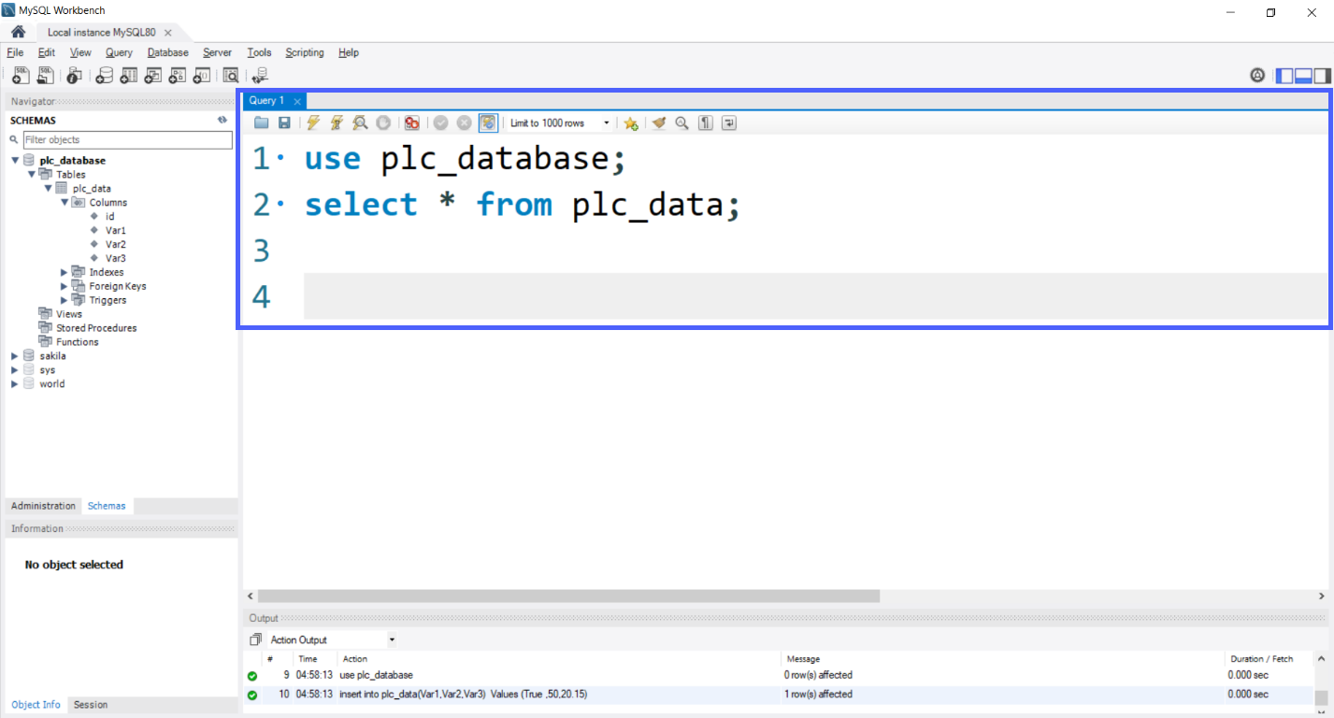Execute the whole script with lightning icon

[313, 122]
